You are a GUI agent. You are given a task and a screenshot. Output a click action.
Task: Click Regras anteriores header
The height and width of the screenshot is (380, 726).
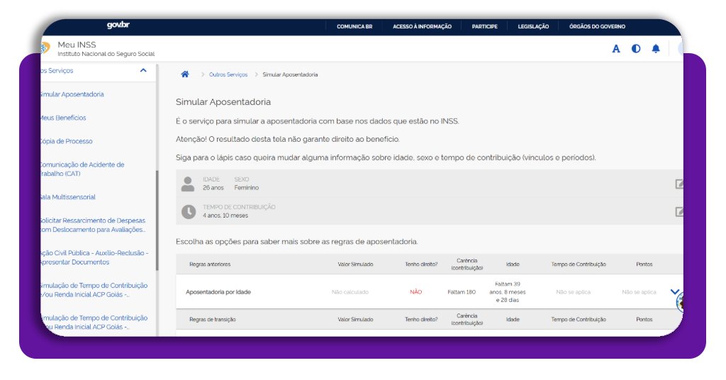point(210,264)
